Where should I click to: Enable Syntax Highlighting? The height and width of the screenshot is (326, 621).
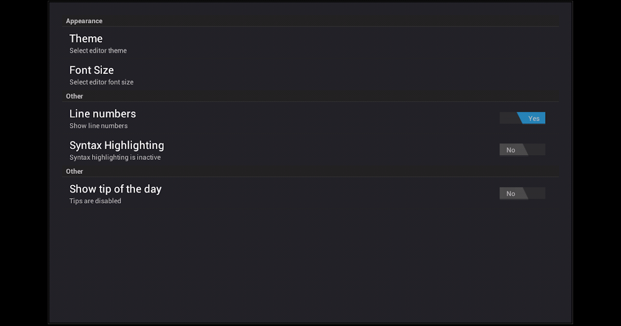point(522,150)
